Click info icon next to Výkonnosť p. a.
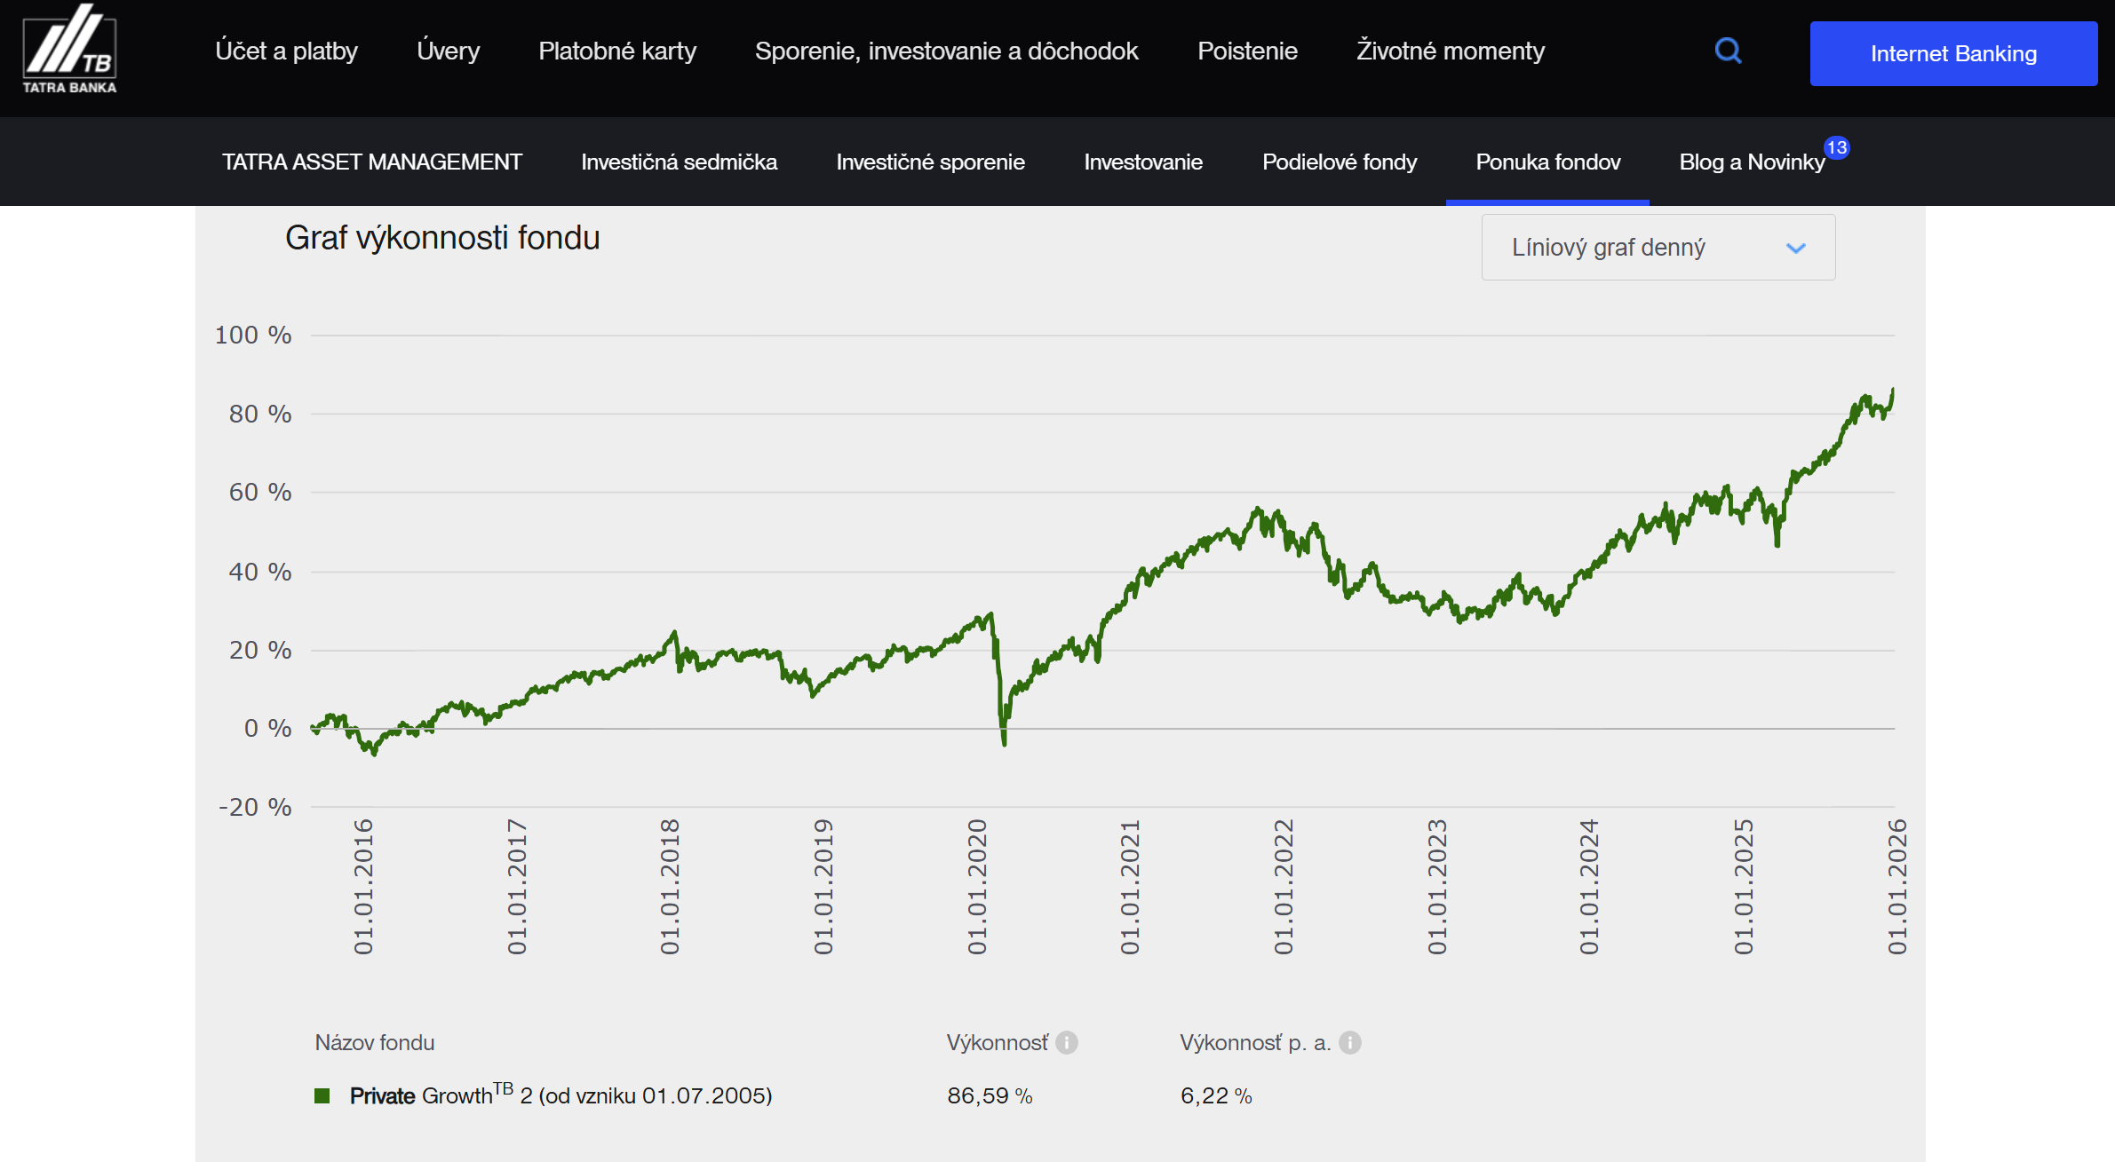This screenshot has height=1162, width=2115. (1349, 1042)
